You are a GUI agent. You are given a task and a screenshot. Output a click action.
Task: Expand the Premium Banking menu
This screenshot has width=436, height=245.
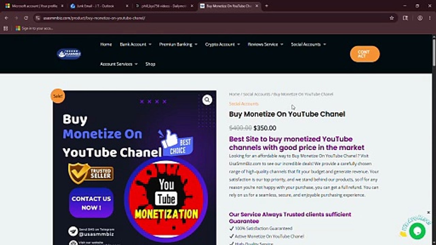pos(178,44)
